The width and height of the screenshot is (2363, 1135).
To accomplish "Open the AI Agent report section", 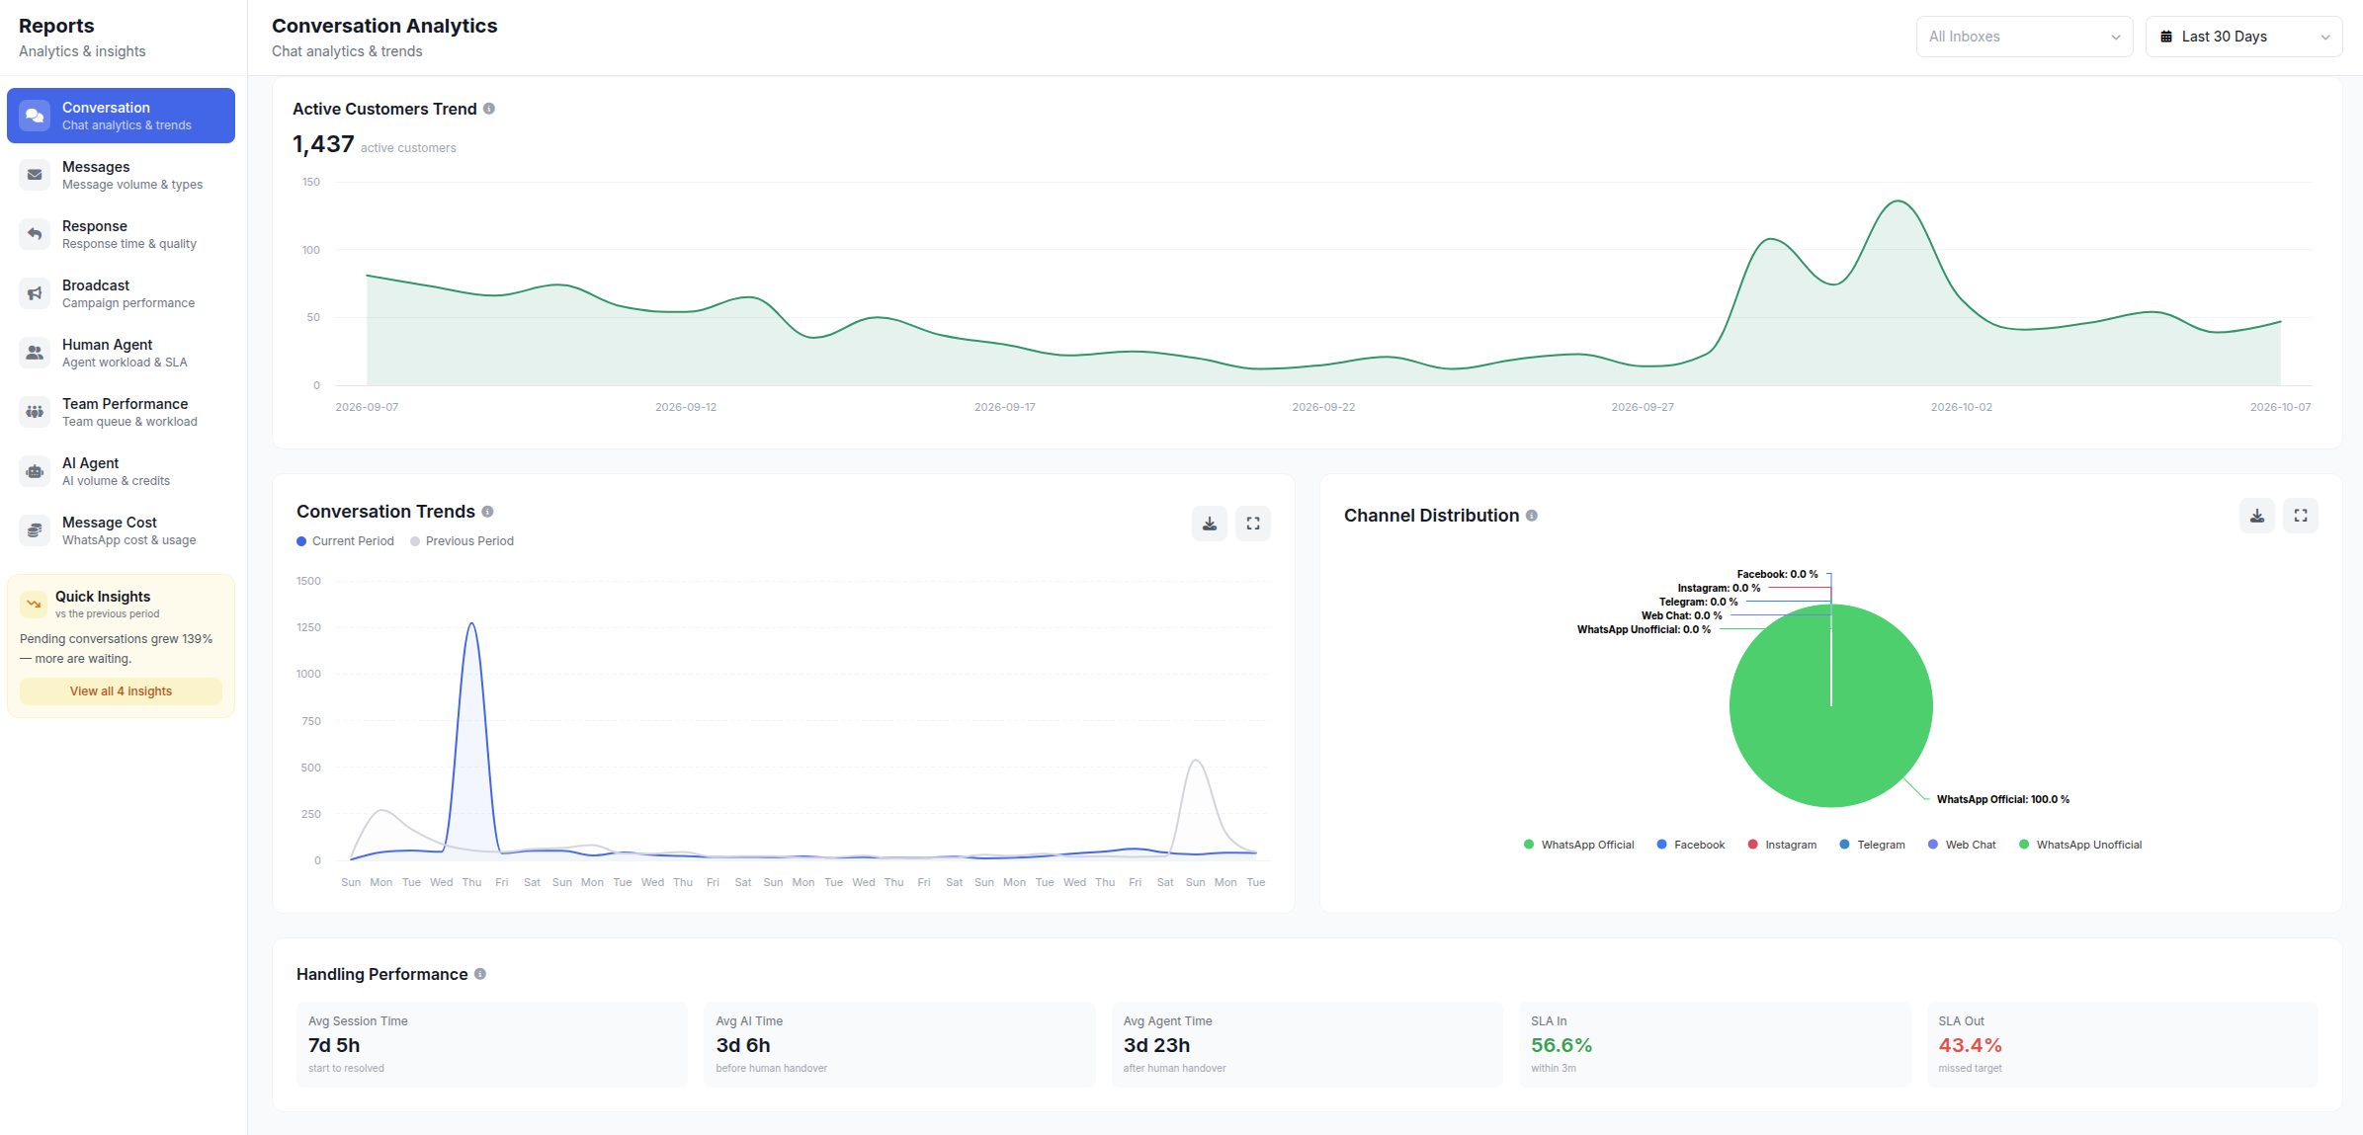I will point(121,471).
